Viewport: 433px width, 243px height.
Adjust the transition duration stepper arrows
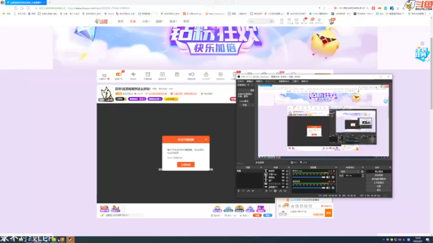[363, 175]
